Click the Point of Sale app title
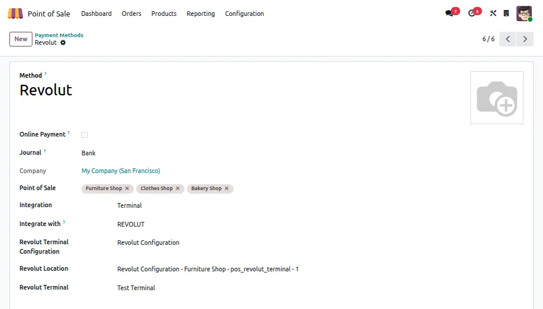This screenshot has width=543, height=309. pos(49,14)
